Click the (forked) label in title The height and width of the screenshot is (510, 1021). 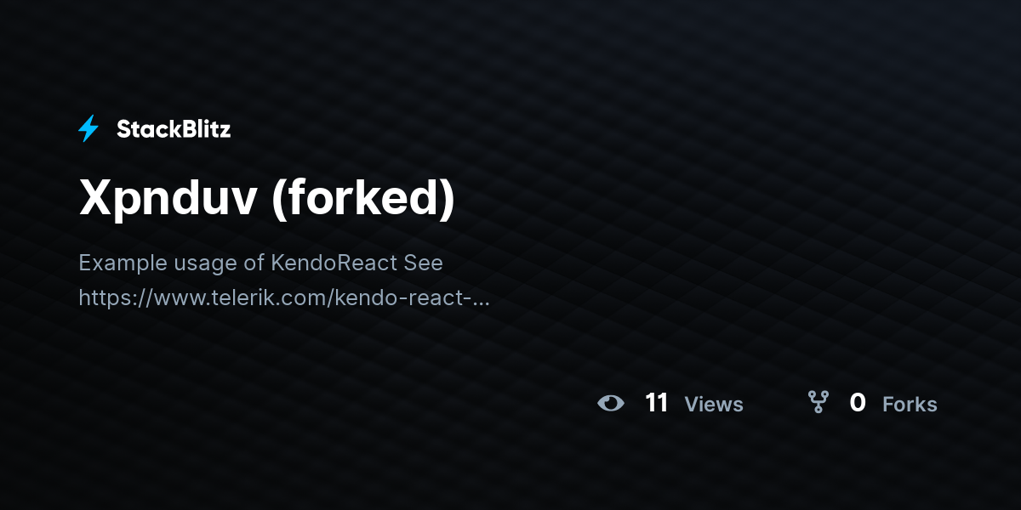coord(364,198)
